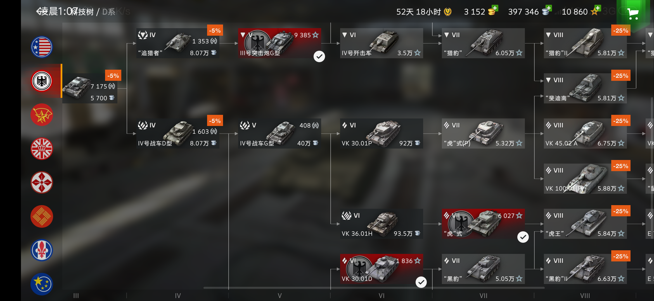Image resolution: width=654 pixels, height=301 pixels.
Task: Select the British nation flag icon
Action: [x=42, y=149]
